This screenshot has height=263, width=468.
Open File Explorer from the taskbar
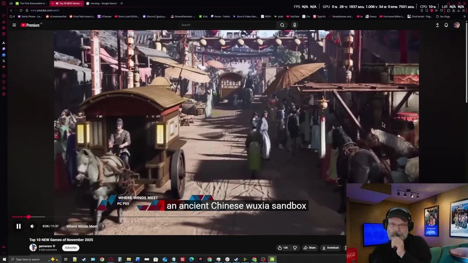pos(129,259)
